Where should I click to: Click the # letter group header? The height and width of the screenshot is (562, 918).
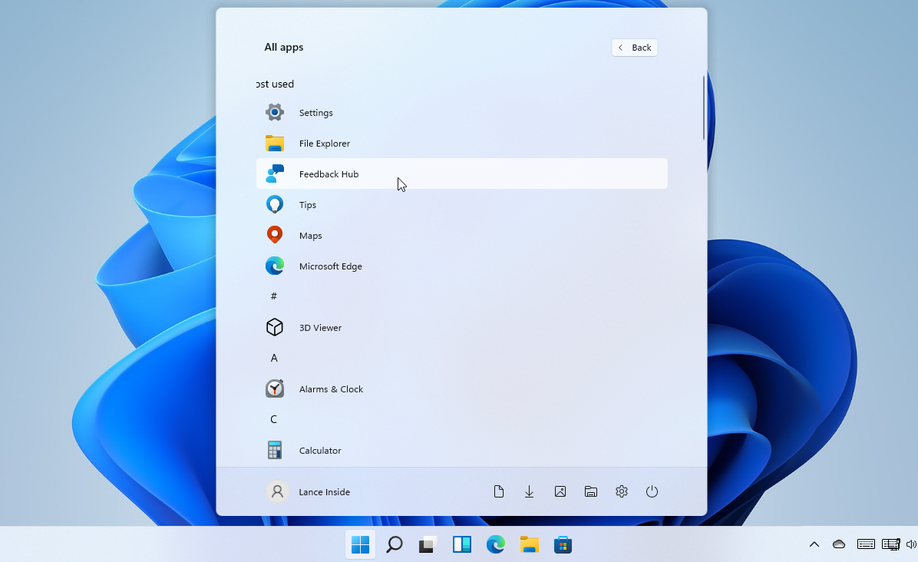[274, 296]
